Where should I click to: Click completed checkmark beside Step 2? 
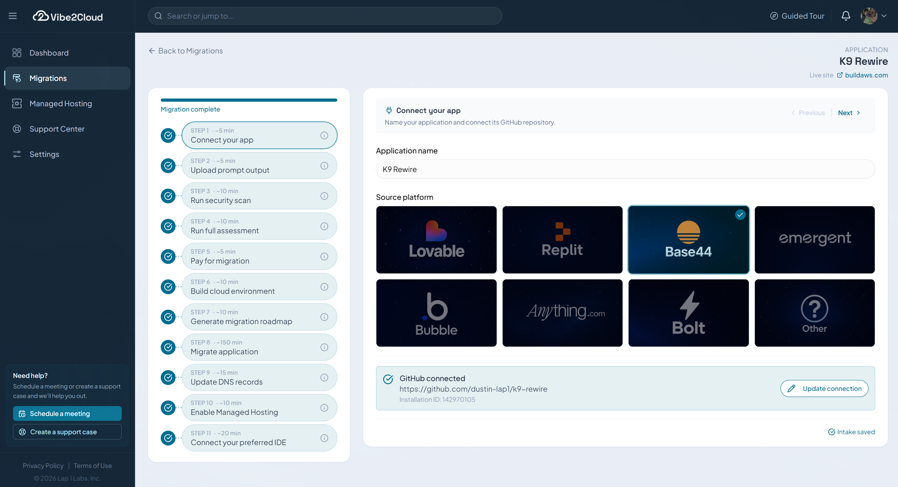click(x=168, y=166)
